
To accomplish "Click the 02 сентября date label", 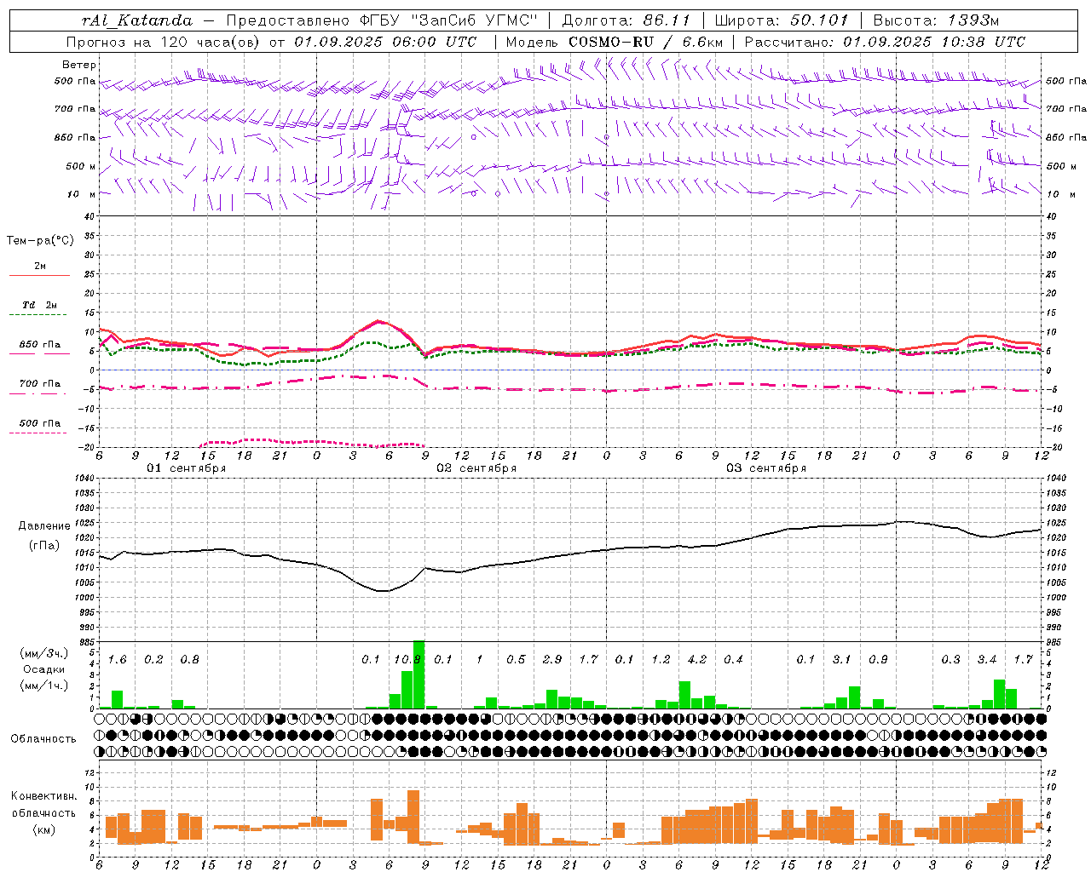I will (476, 468).
